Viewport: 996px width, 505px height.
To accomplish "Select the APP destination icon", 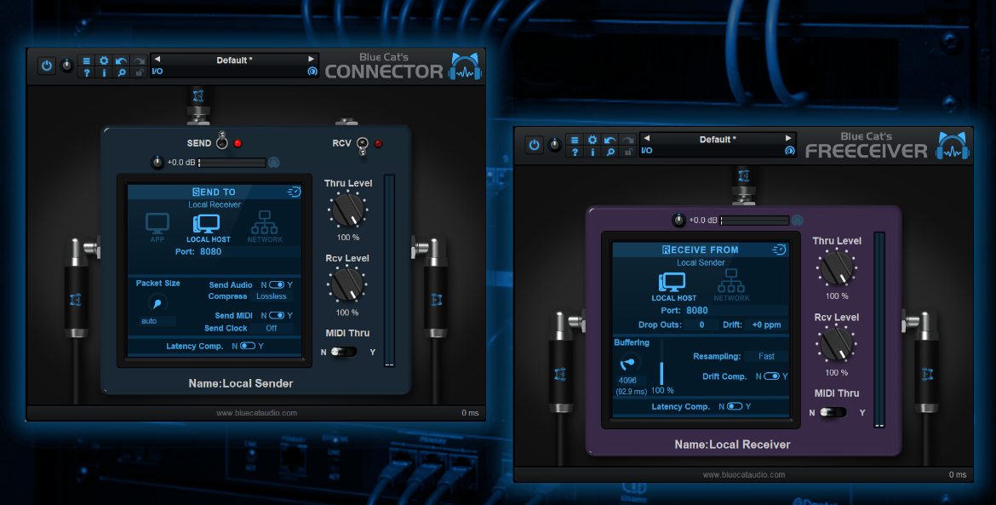I will pos(157,227).
